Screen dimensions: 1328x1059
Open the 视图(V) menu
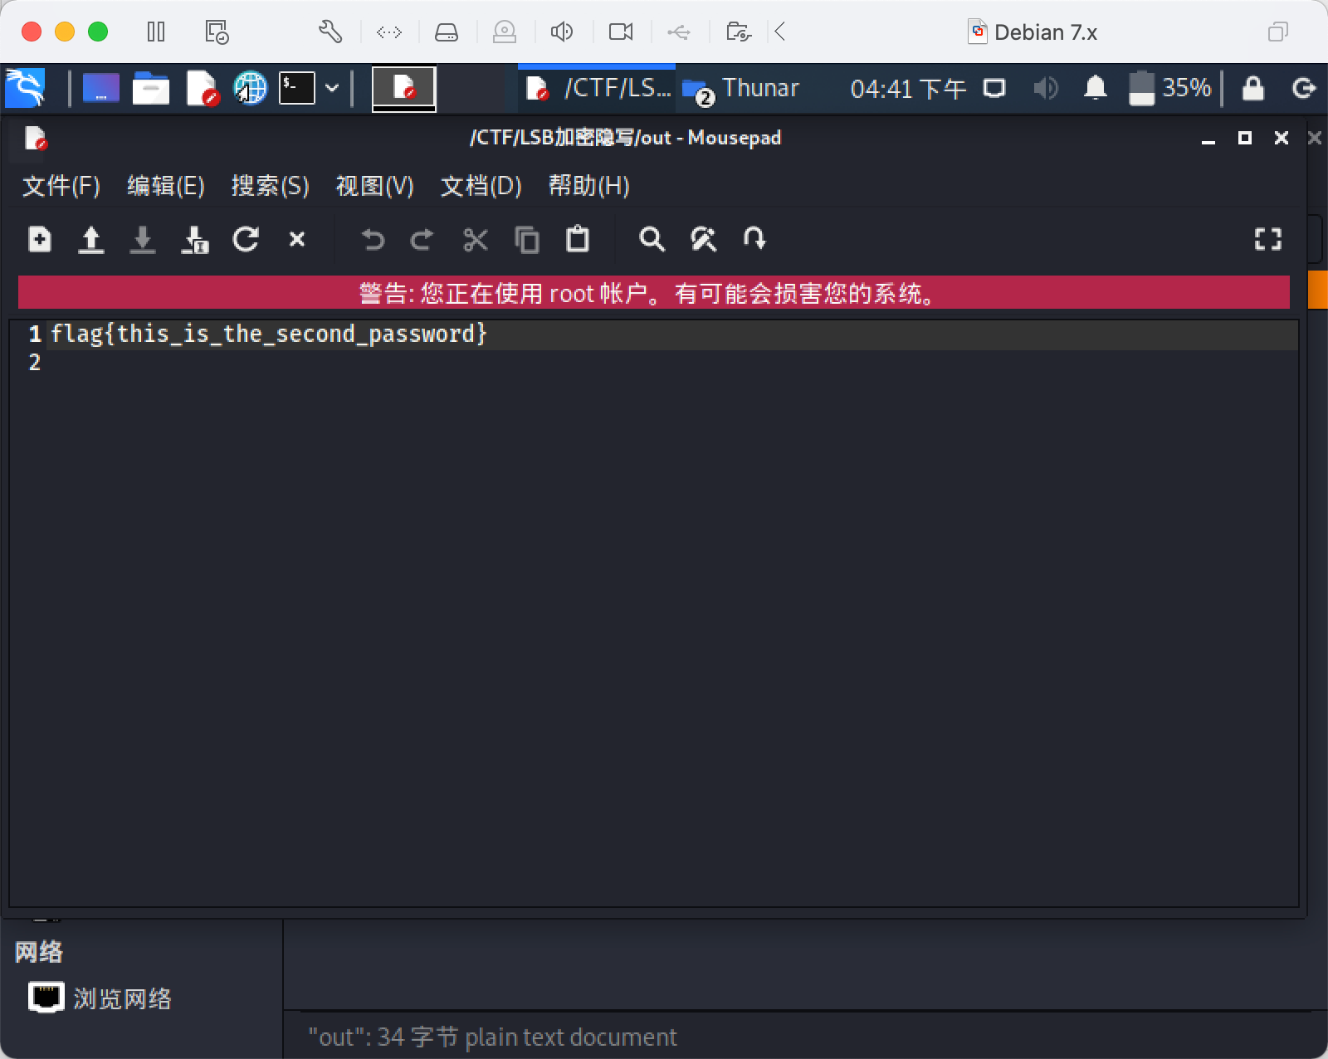coord(375,185)
